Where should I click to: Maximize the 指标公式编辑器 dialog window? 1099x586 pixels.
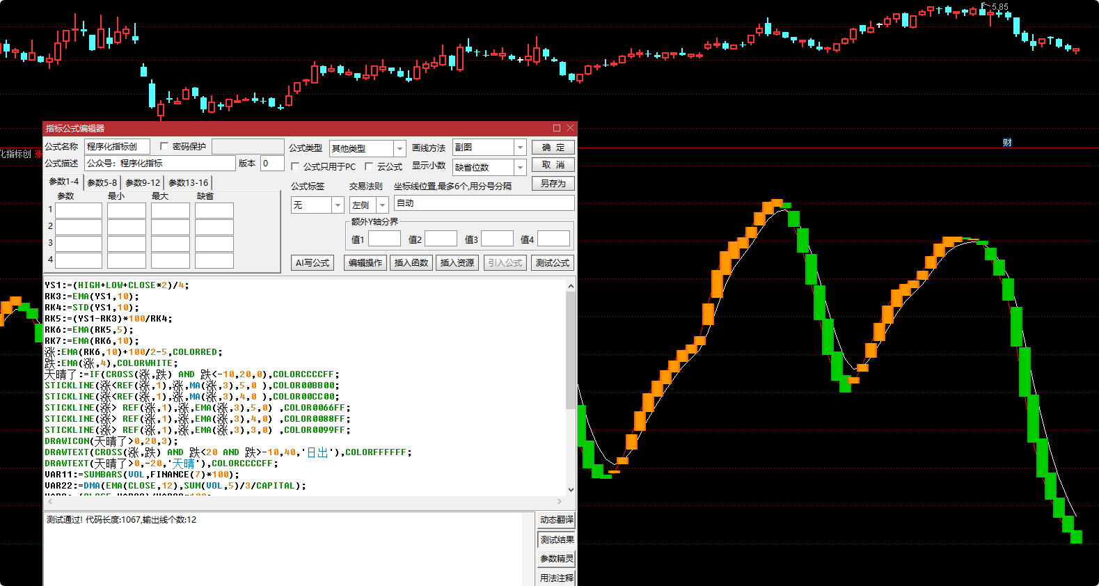557,128
